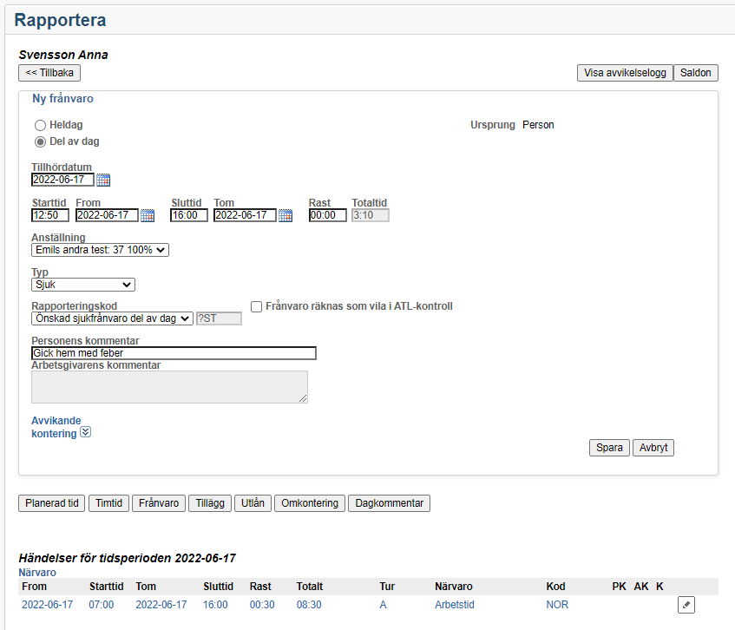Click into Personens kommentar text field
The height and width of the screenshot is (630, 735).
(174, 353)
